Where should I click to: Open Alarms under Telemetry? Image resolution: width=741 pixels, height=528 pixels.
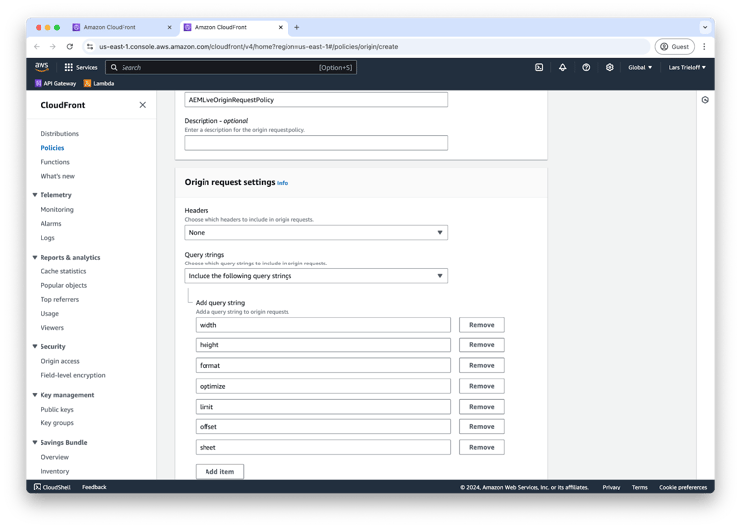click(x=51, y=224)
